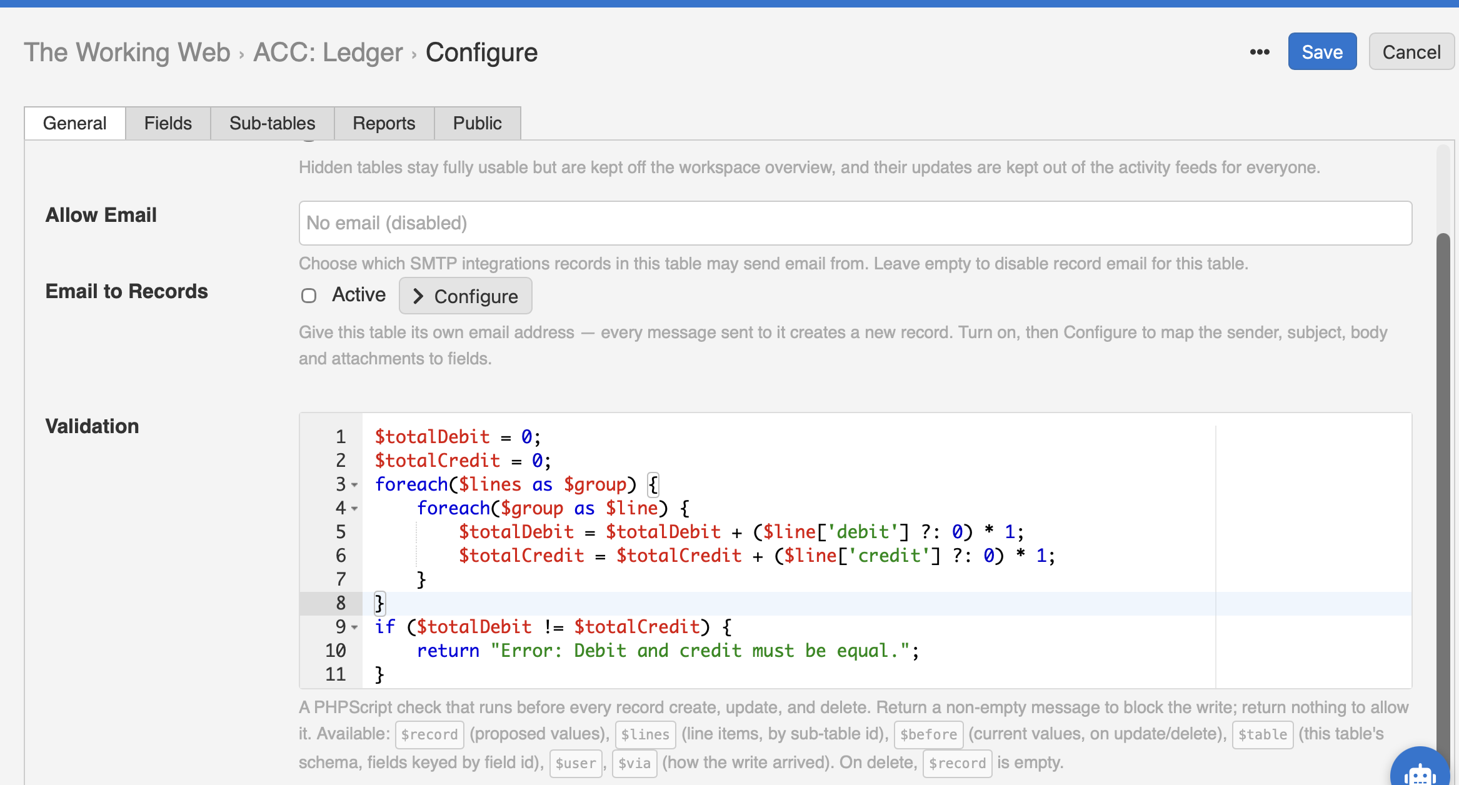Collapse code fold arrow on line 4
The width and height of the screenshot is (1459, 785).
point(354,509)
